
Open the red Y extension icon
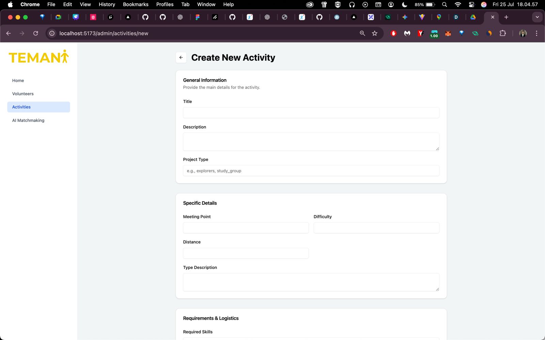421,33
